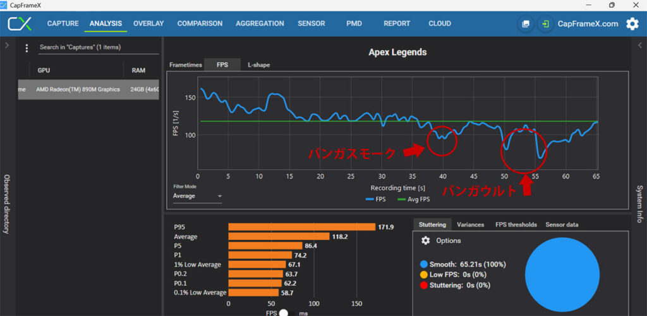Open the Filter Mode dropdown

point(197,196)
